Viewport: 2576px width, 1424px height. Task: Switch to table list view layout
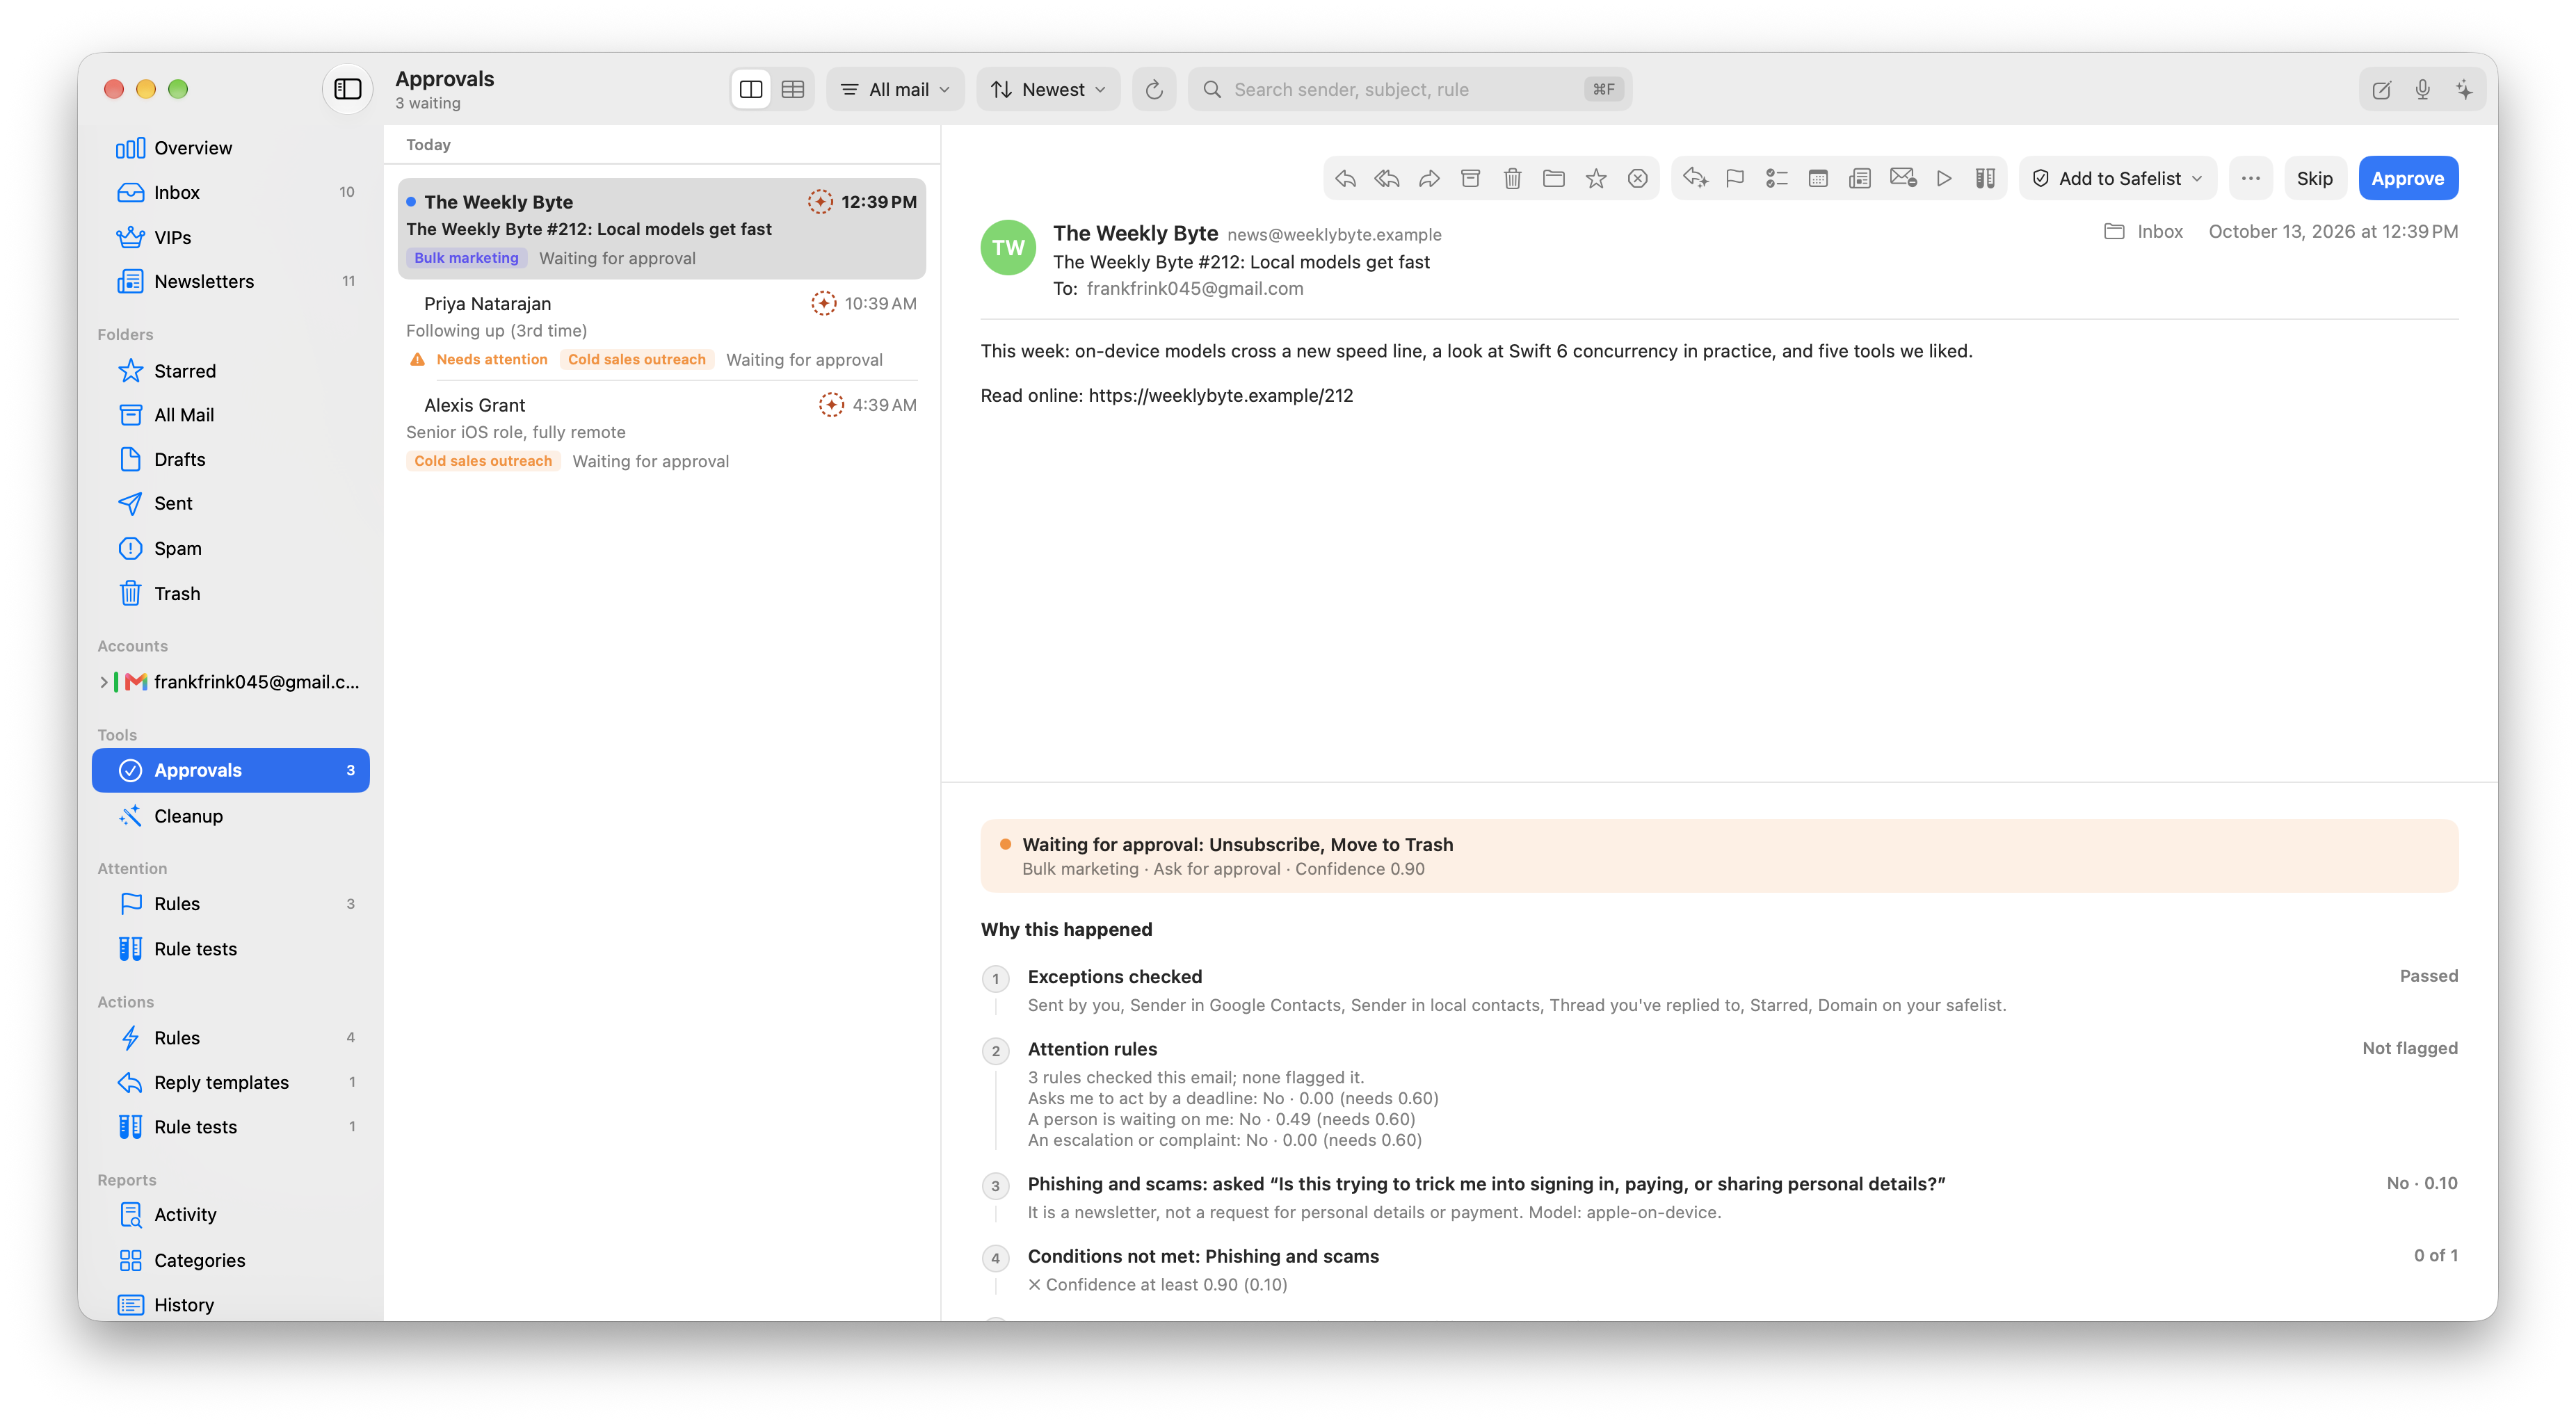click(793, 89)
